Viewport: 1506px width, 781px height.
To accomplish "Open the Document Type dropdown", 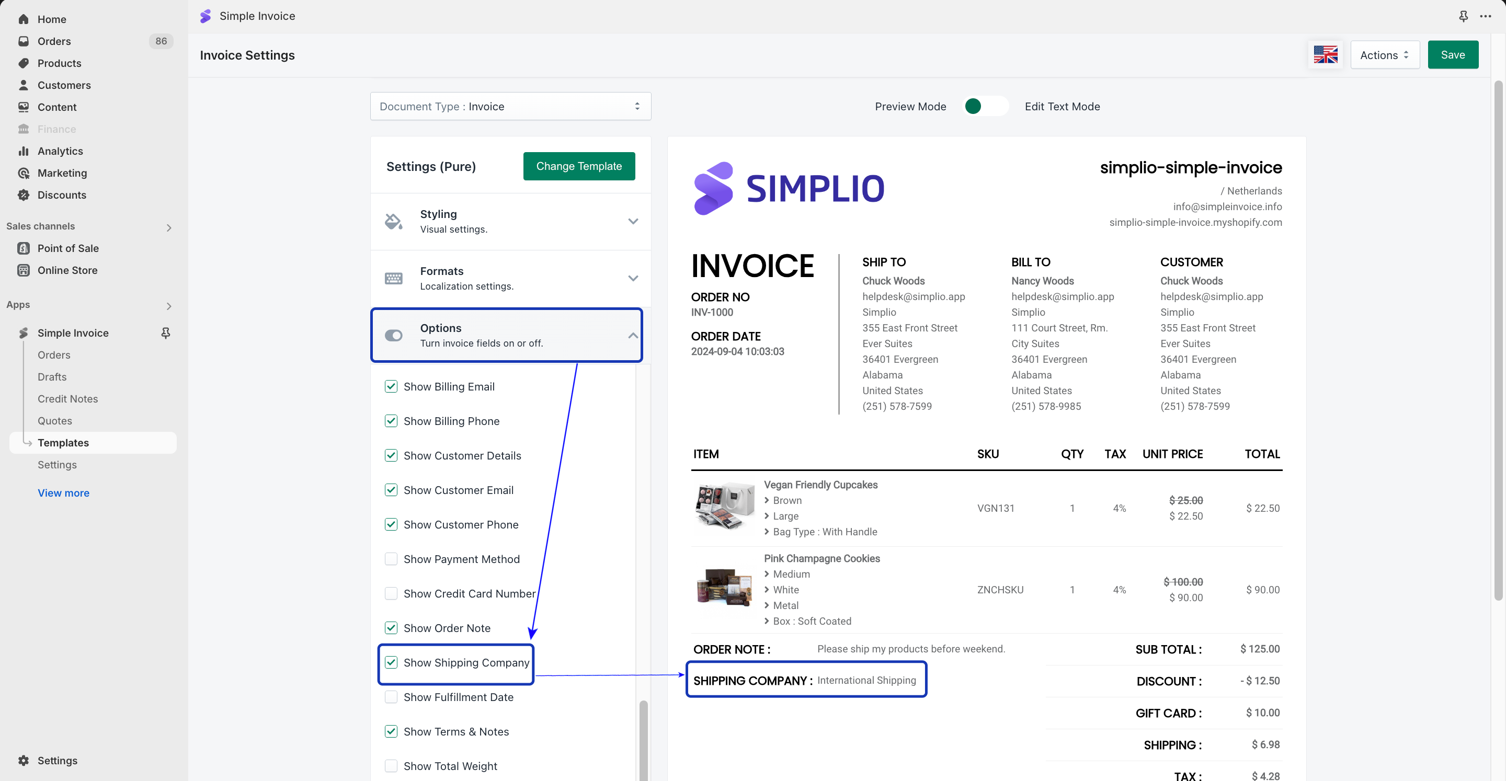I will pyautogui.click(x=510, y=107).
